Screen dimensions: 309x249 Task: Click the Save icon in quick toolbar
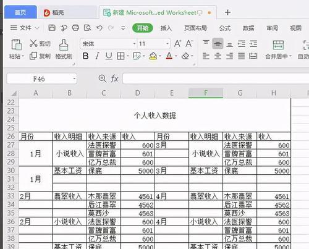click(52, 28)
